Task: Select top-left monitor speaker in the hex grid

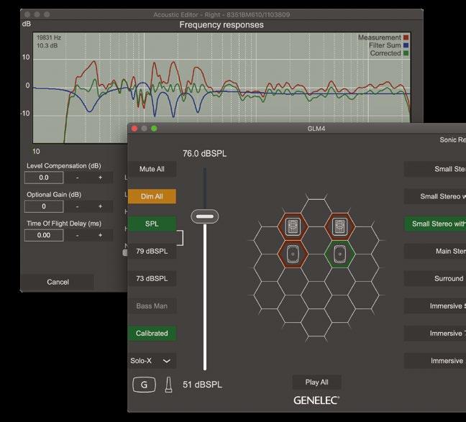Action: (293, 226)
